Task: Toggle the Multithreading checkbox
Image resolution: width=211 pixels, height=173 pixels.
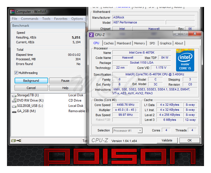Action: coord(16,73)
